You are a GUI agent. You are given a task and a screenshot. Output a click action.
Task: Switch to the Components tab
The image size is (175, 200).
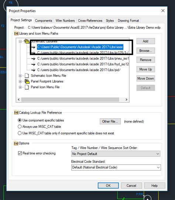[44, 21]
